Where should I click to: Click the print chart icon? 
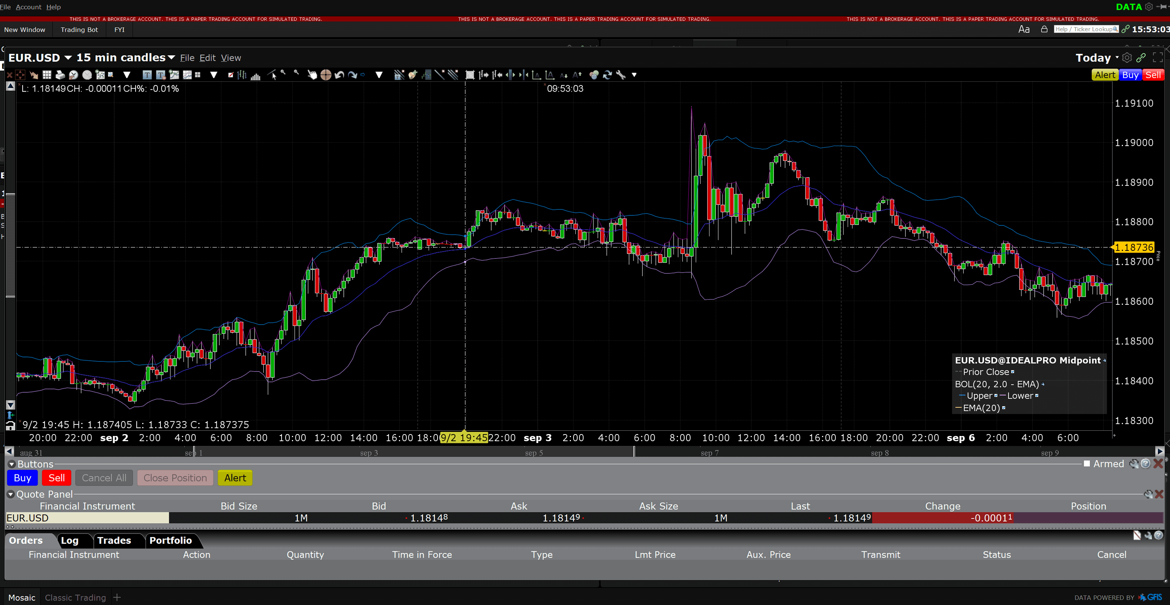(60, 75)
